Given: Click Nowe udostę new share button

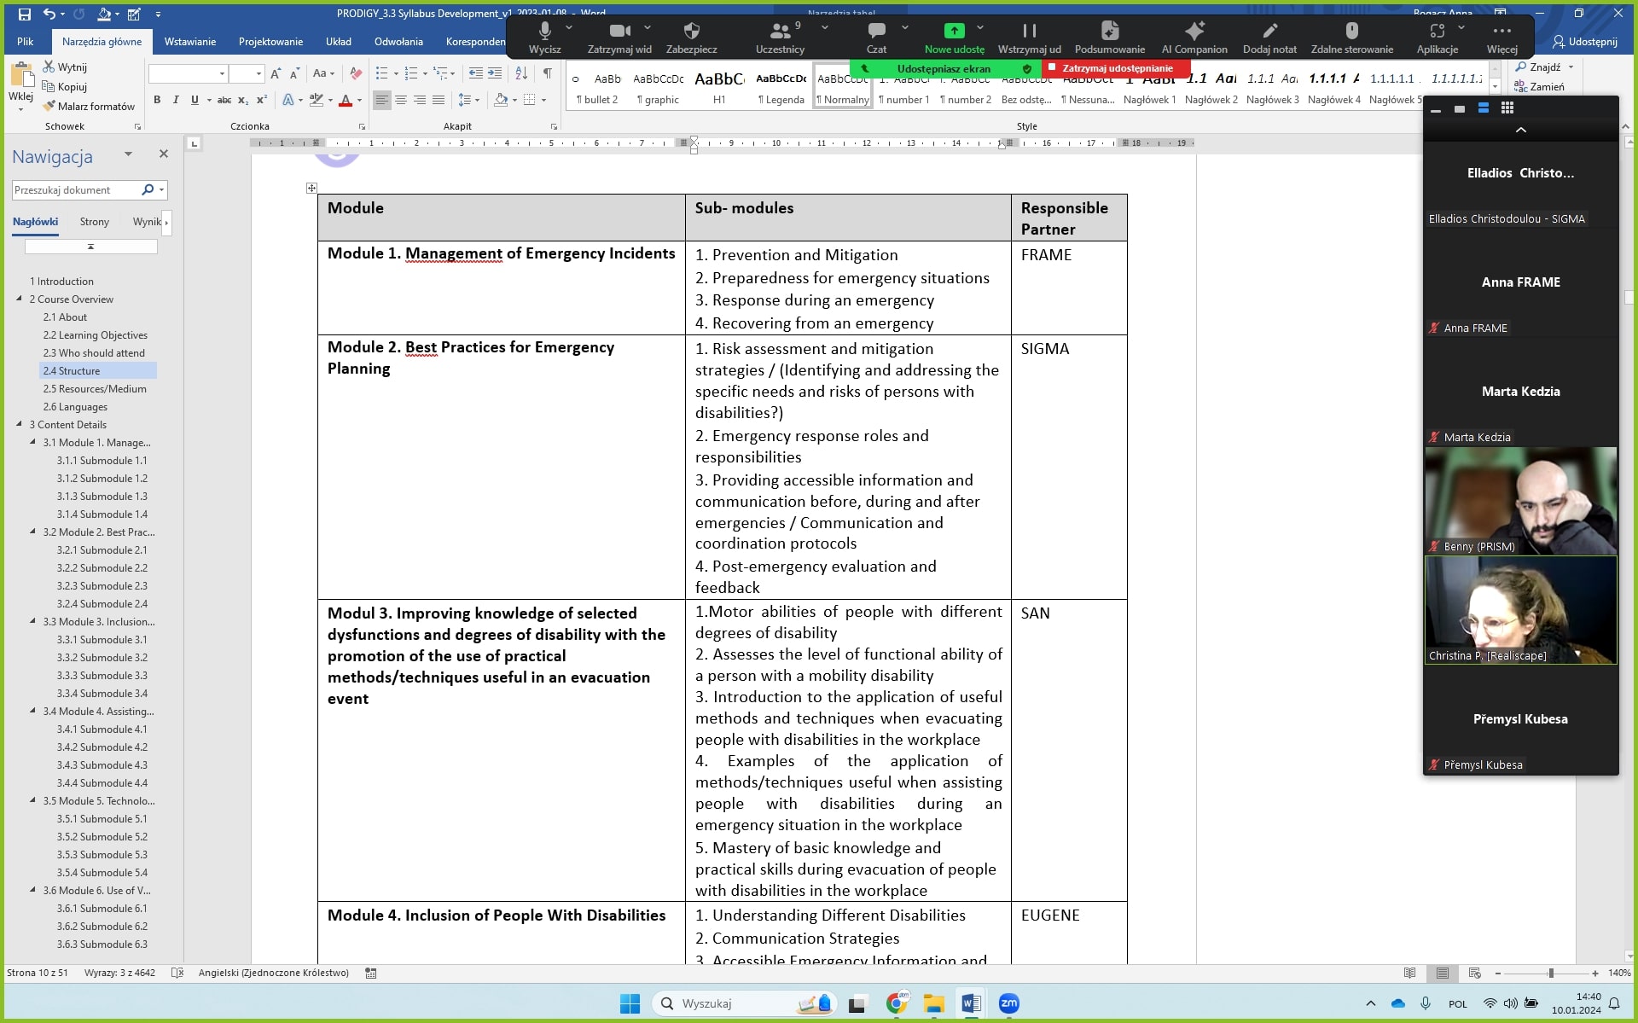Looking at the screenshot, I should pos(954,37).
